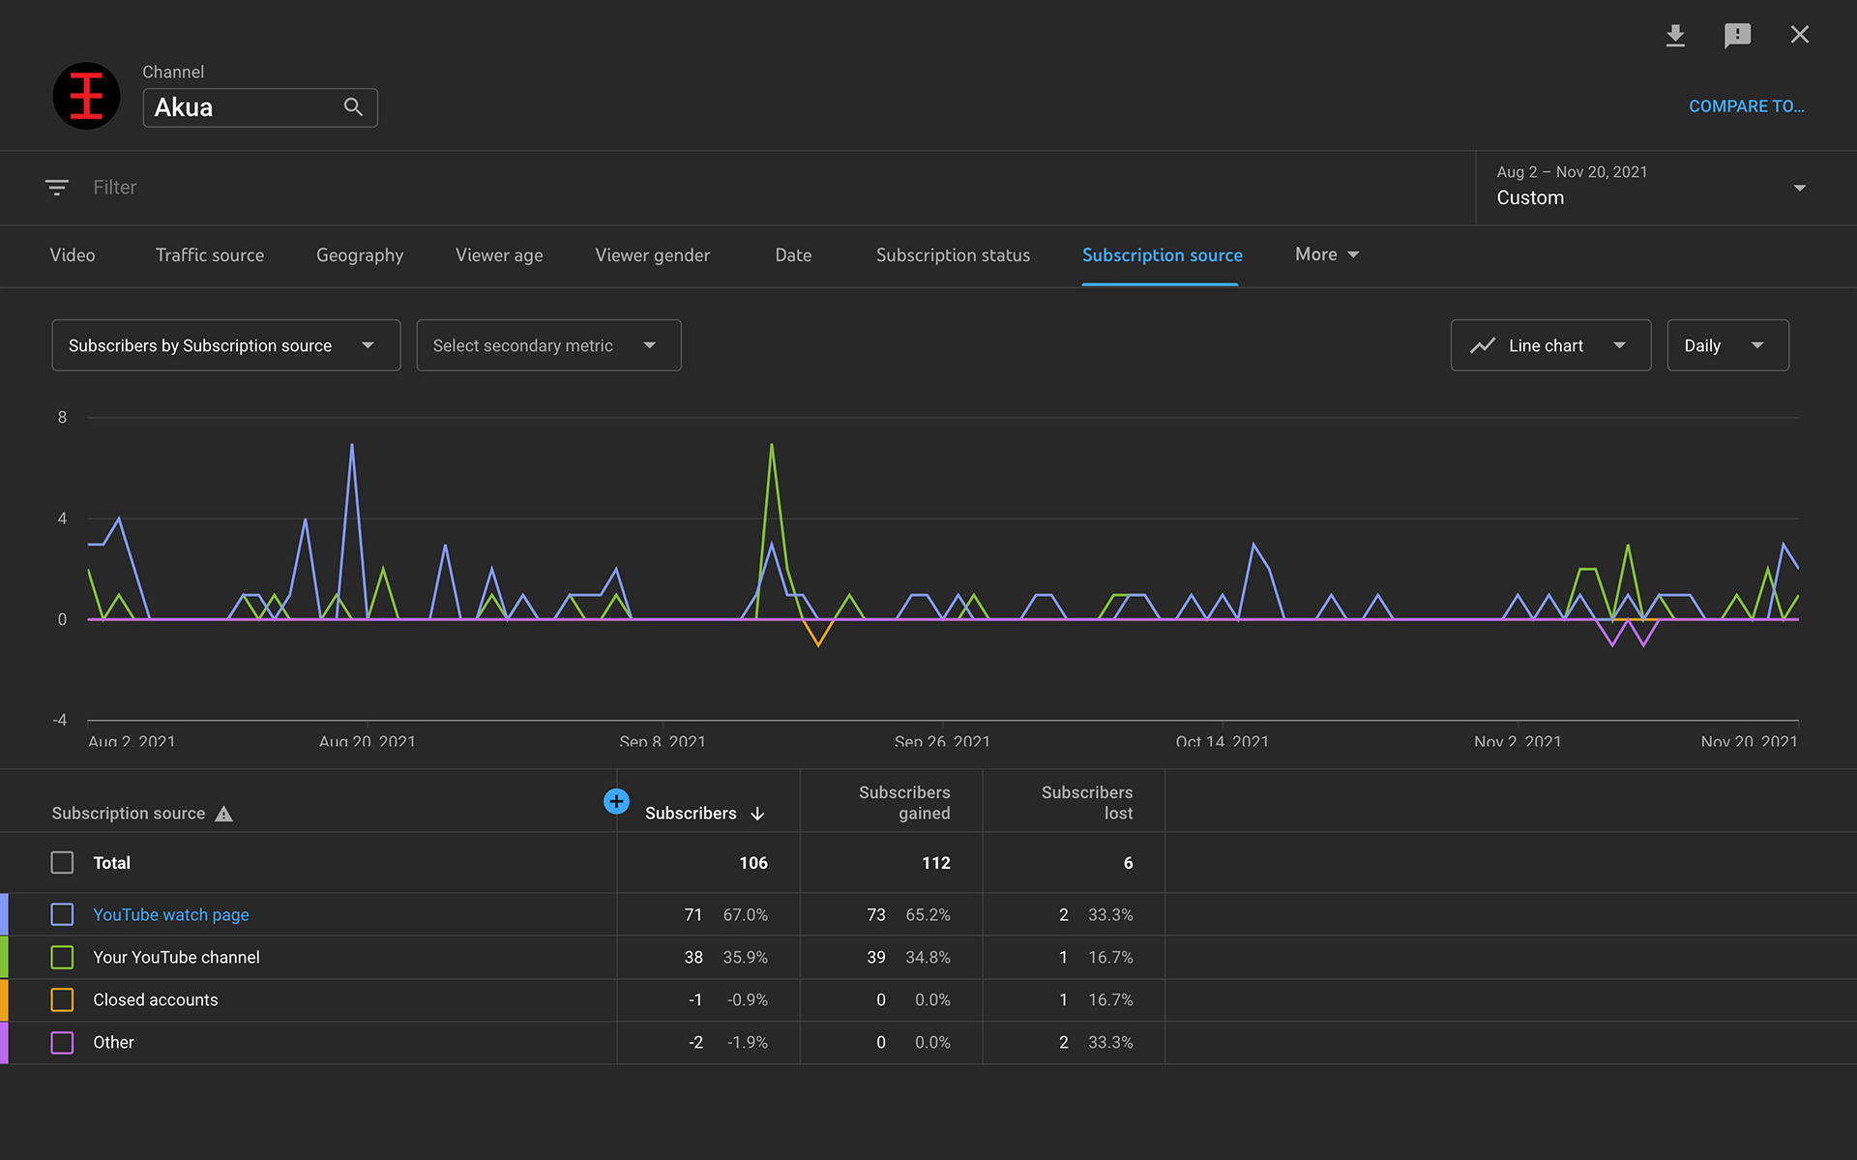Click the Akua channel avatar logo
Screen dimensions: 1857x1160
tap(86, 96)
